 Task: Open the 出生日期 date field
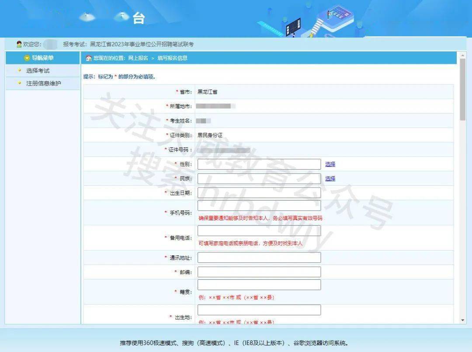pyautogui.click(x=259, y=192)
